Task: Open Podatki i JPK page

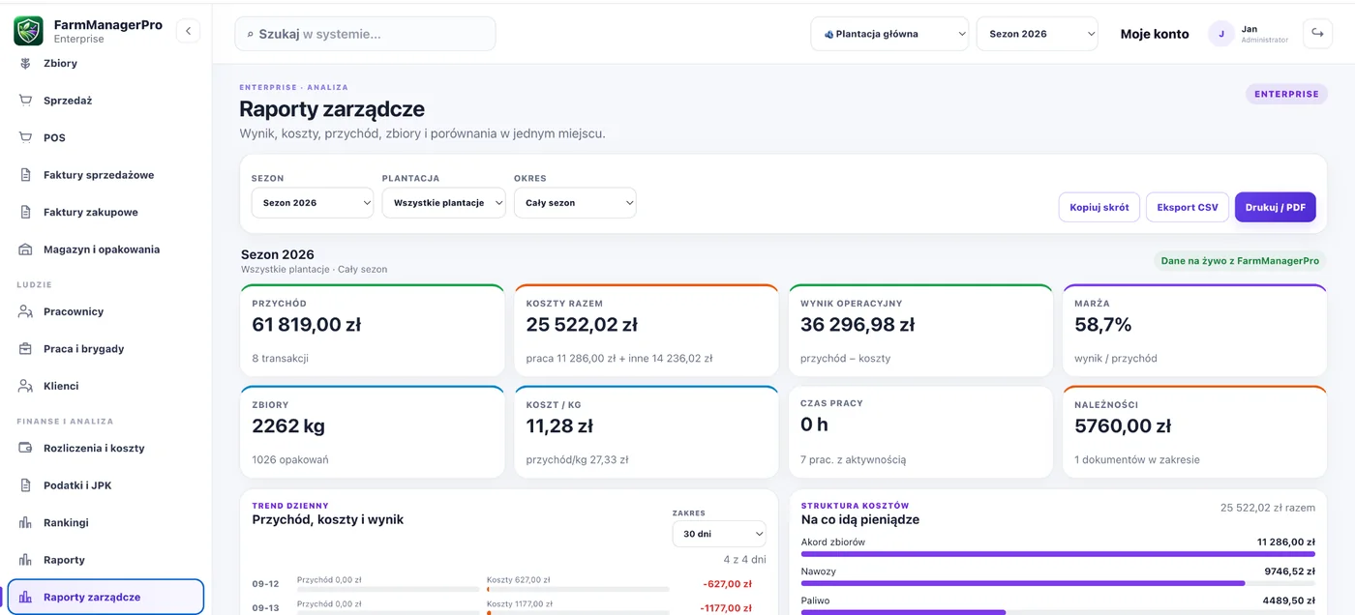Action: [105, 485]
